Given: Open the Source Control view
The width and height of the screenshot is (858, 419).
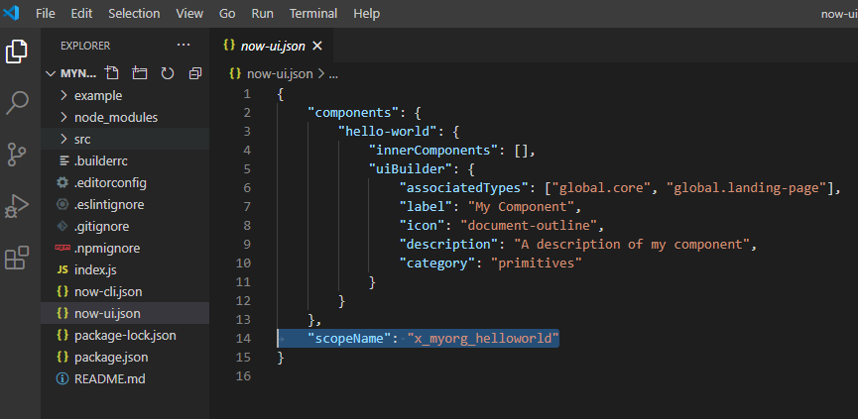Looking at the screenshot, I should click(x=17, y=155).
